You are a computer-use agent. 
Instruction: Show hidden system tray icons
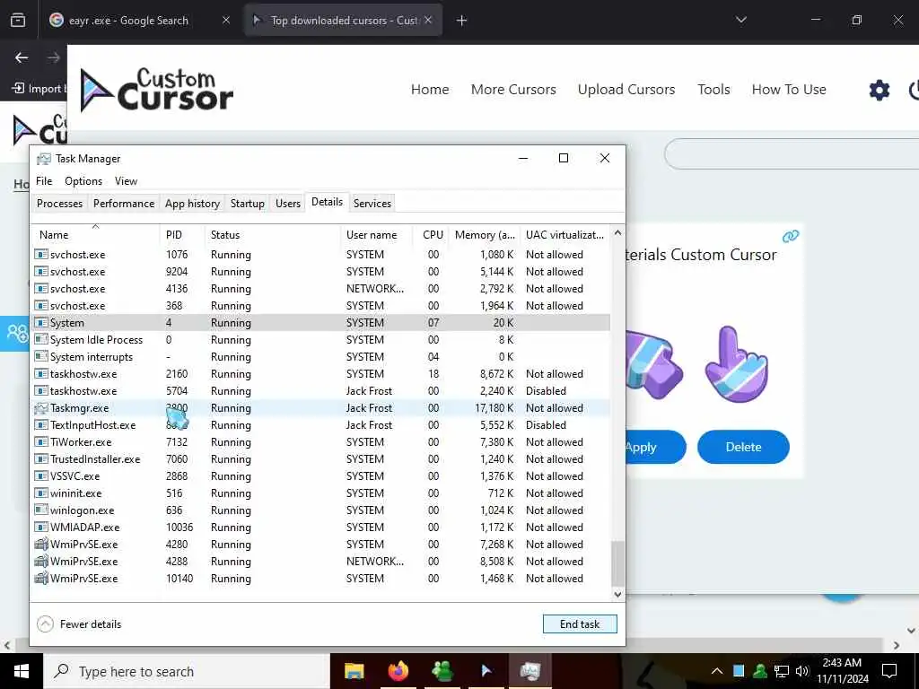(717, 671)
